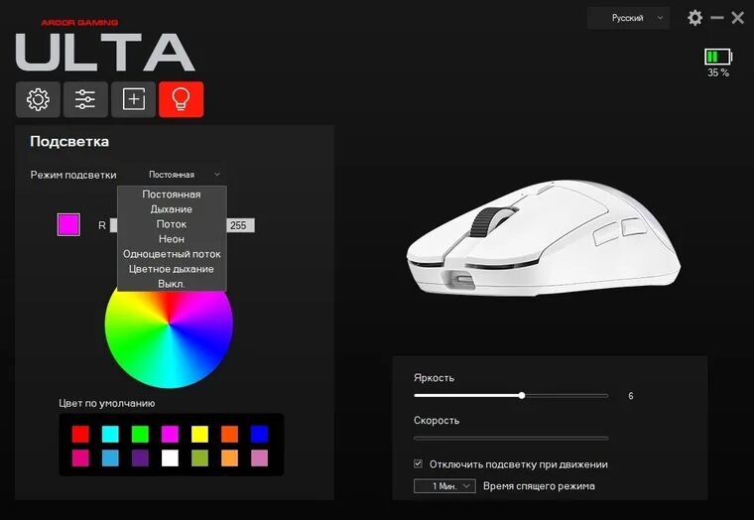Screen dimensions: 754x520
Task: Click the Цвет по умолчанию label
Action: (x=107, y=403)
